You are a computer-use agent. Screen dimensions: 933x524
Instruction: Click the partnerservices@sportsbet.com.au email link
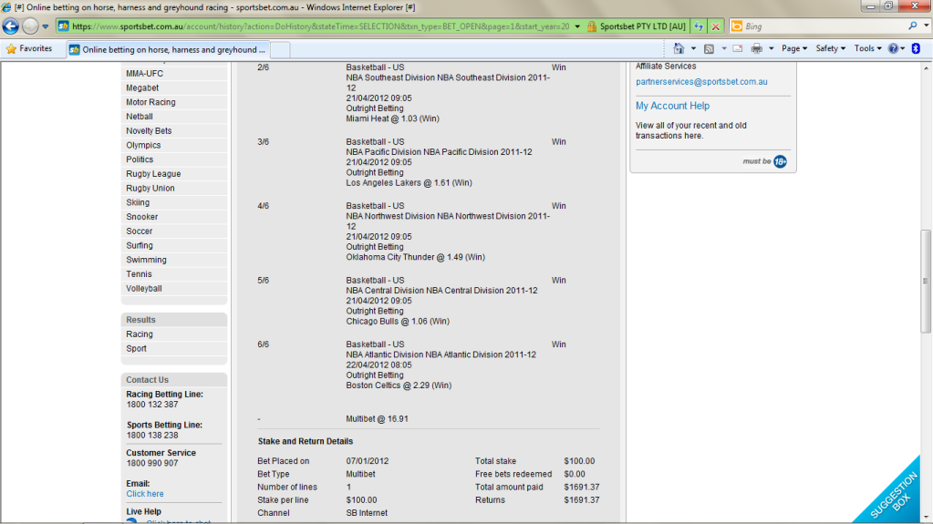701,81
